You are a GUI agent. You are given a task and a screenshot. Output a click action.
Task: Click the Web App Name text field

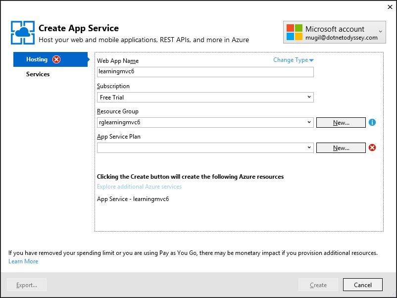(205, 72)
